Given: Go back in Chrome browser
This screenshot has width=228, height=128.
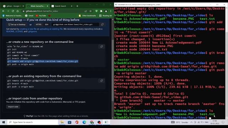Looking at the screenshot, I should pos(3,11).
